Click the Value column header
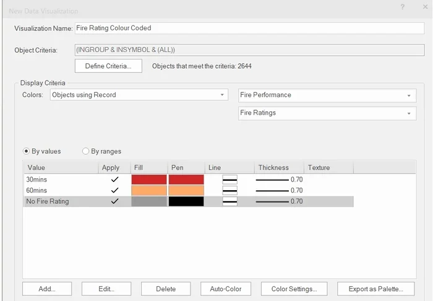The height and width of the screenshot is (301, 433). (61, 167)
